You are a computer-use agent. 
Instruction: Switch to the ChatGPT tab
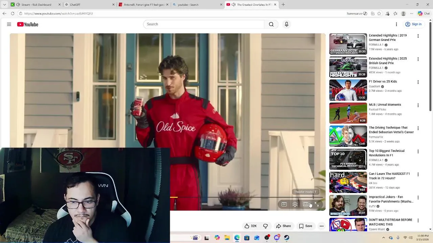point(89,4)
